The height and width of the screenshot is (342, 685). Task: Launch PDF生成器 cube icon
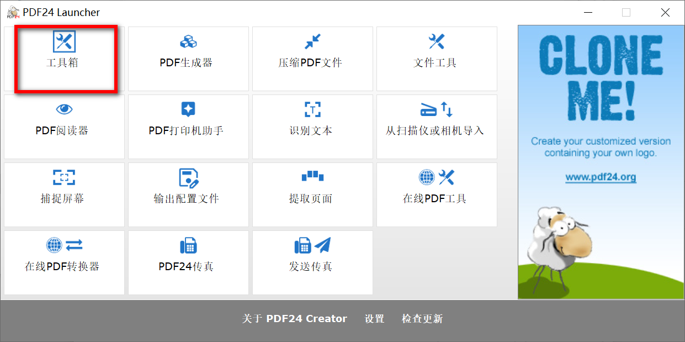tap(188, 41)
